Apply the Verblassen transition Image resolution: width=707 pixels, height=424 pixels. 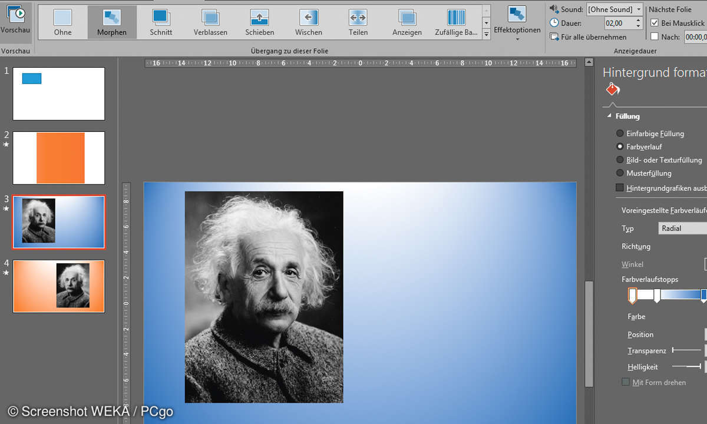(x=210, y=22)
